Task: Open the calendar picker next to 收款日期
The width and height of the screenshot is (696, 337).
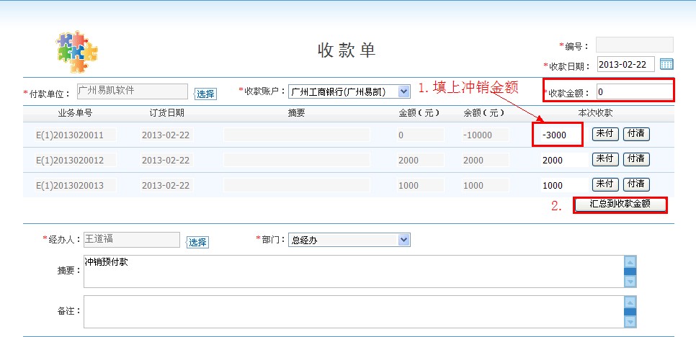Action: tap(666, 65)
